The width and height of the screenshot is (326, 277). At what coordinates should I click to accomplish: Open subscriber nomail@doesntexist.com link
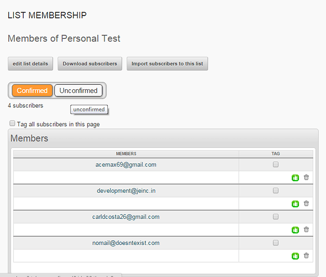click(126, 243)
